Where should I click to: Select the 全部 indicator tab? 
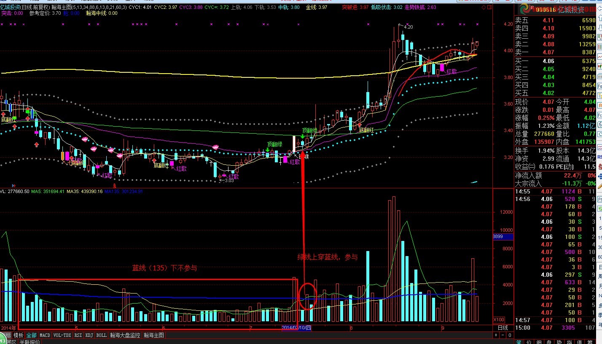(32, 335)
